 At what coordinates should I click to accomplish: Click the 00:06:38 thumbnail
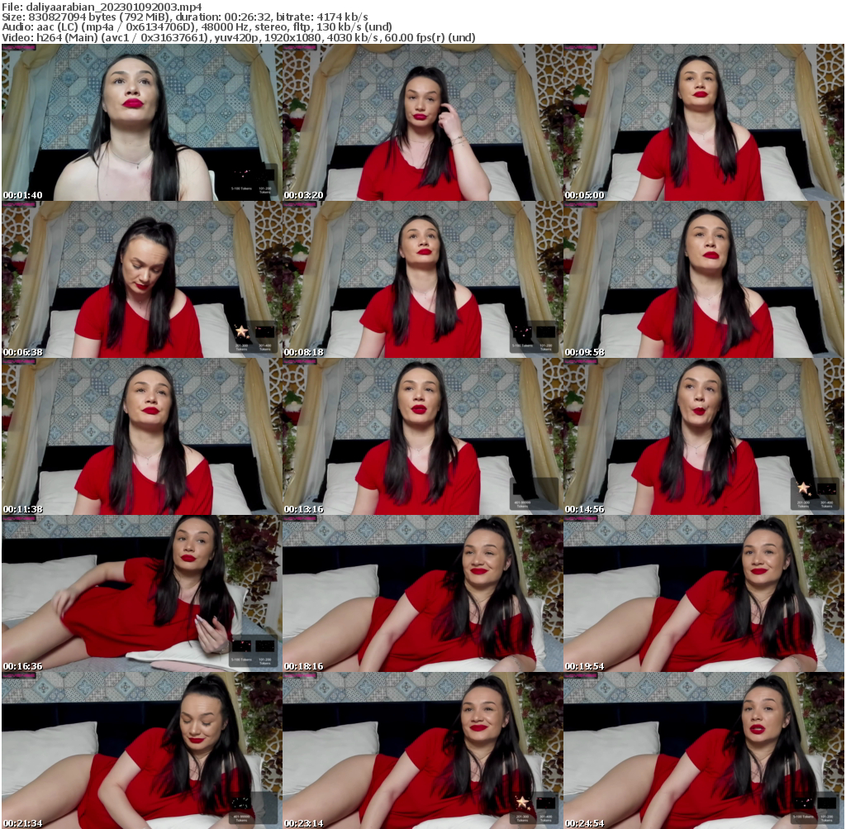(x=140, y=277)
